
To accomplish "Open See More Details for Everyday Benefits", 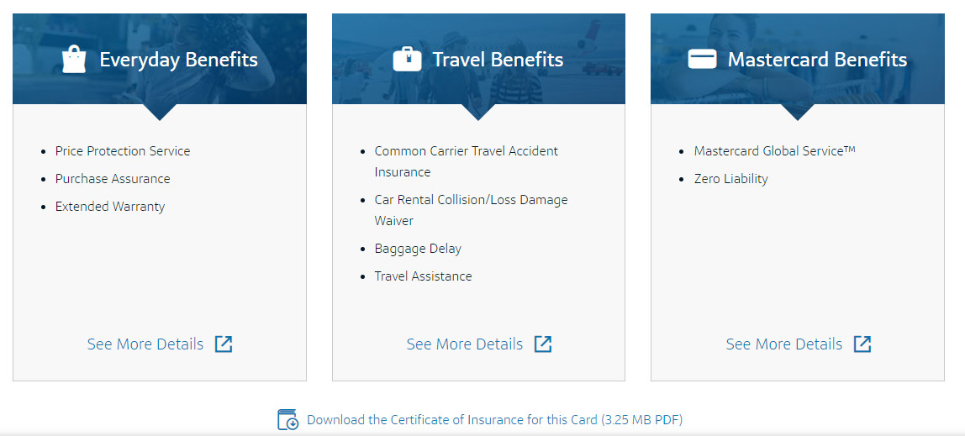I will point(145,344).
